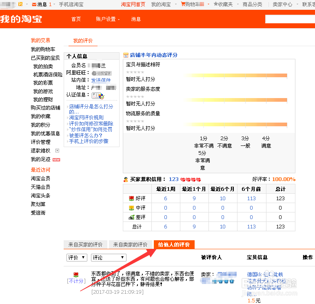315x304 pixels.
Task: Select the 给他人的评价 tab
Action: pyautogui.click(x=174, y=245)
